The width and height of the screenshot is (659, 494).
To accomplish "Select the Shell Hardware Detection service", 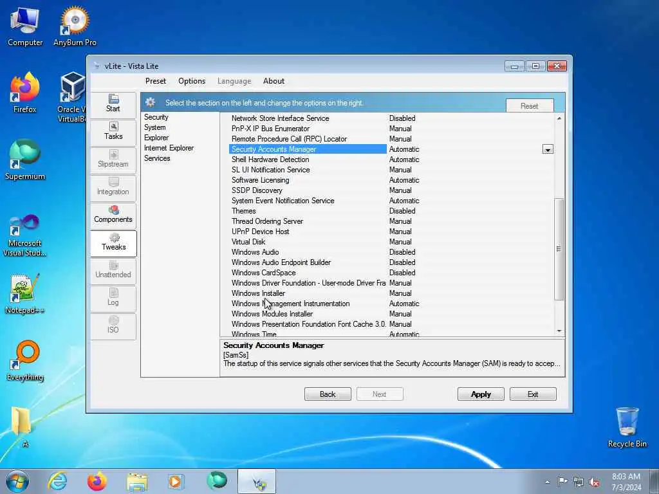I will 392,160.
